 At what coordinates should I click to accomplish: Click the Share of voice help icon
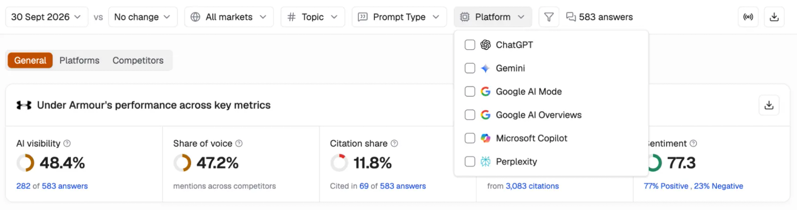[x=239, y=143]
